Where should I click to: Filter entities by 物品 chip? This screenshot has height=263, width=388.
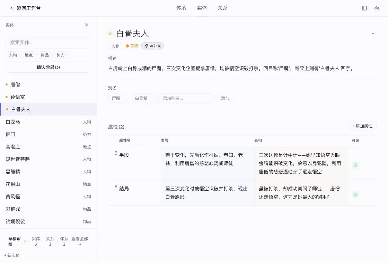point(45,55)
